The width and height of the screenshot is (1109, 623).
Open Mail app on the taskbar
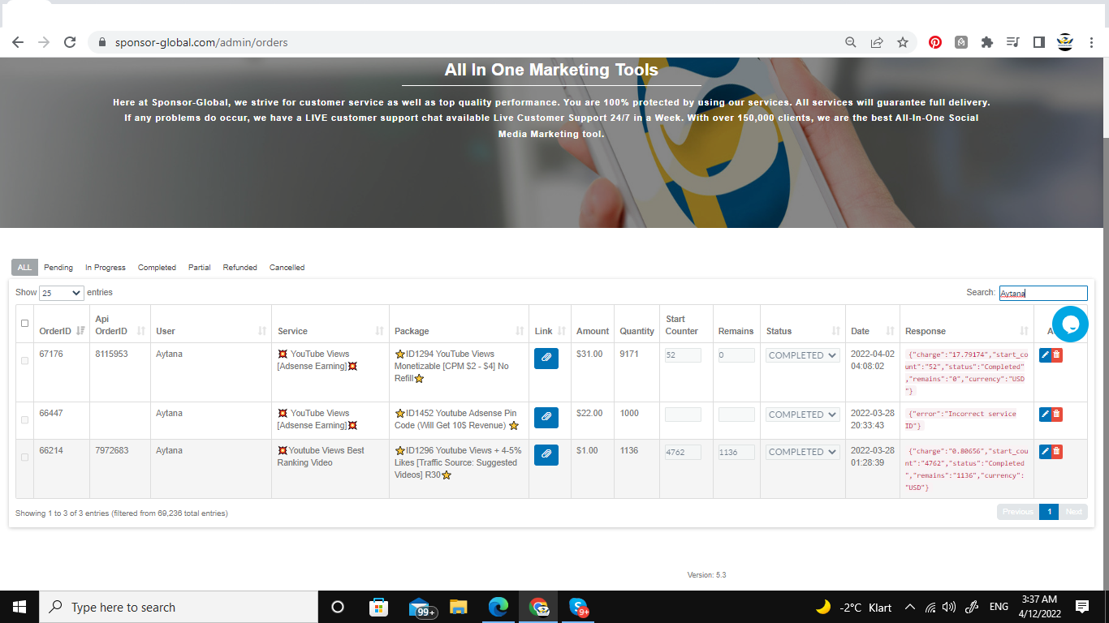[x=421, y=607]
